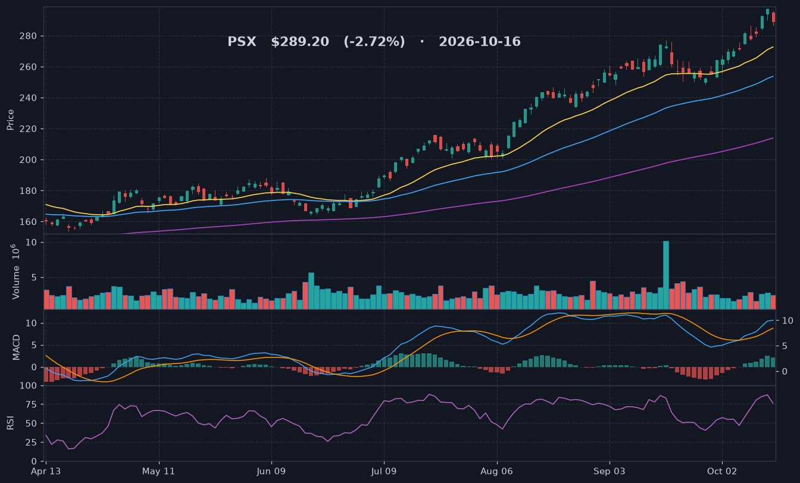Click the PSX $289.20 chart title

(374, 42)
